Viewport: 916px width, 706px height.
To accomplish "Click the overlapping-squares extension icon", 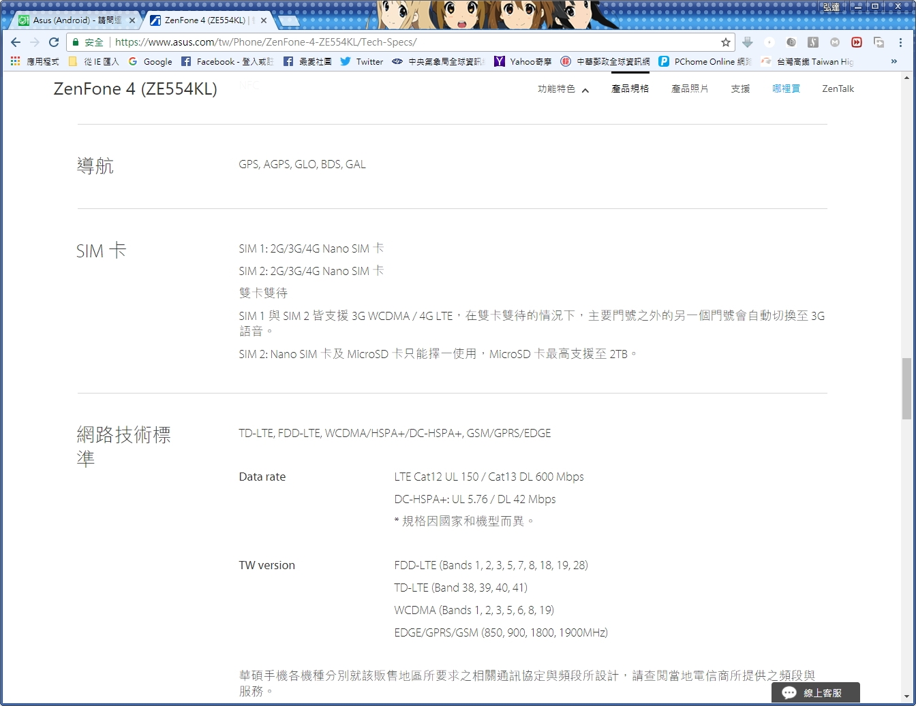I will (x=879, y=42).
